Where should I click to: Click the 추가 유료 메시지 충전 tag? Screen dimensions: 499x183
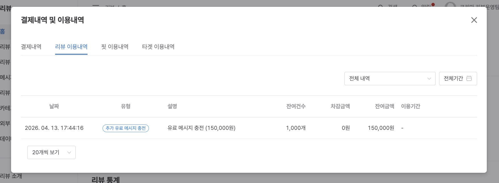point(126,128)
